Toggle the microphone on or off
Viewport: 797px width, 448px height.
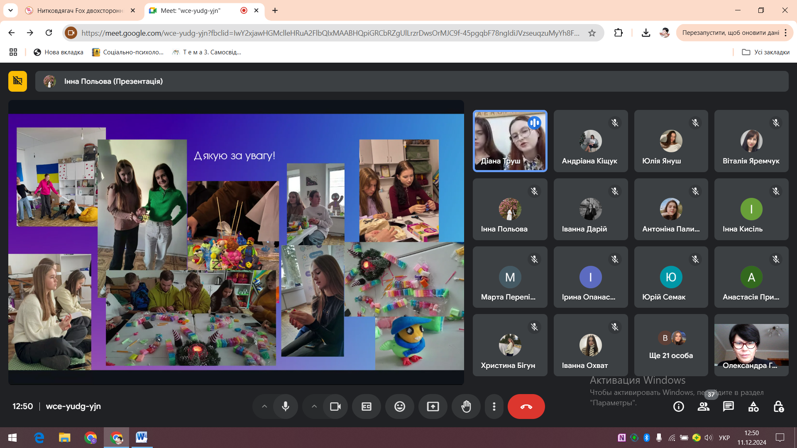click(x=286, y=407)
